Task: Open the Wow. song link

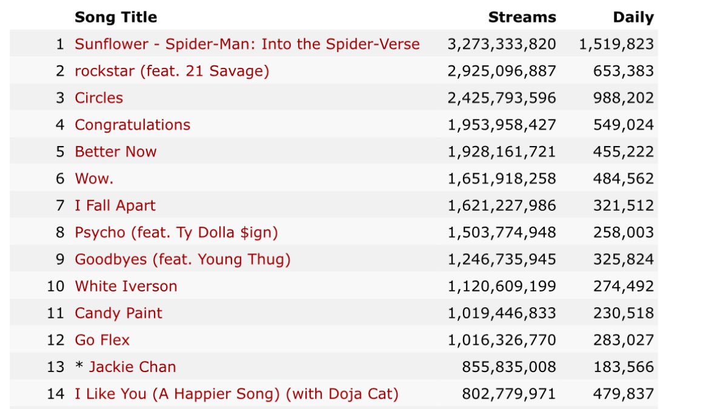Action: (94, 179)
